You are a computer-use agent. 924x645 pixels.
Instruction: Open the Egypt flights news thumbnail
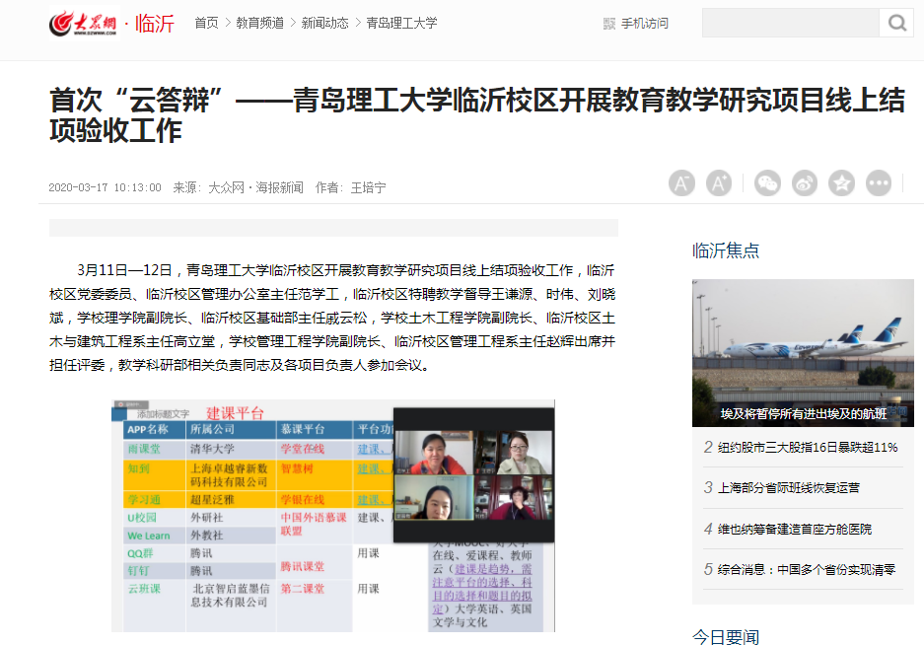[x=803, y=353]
